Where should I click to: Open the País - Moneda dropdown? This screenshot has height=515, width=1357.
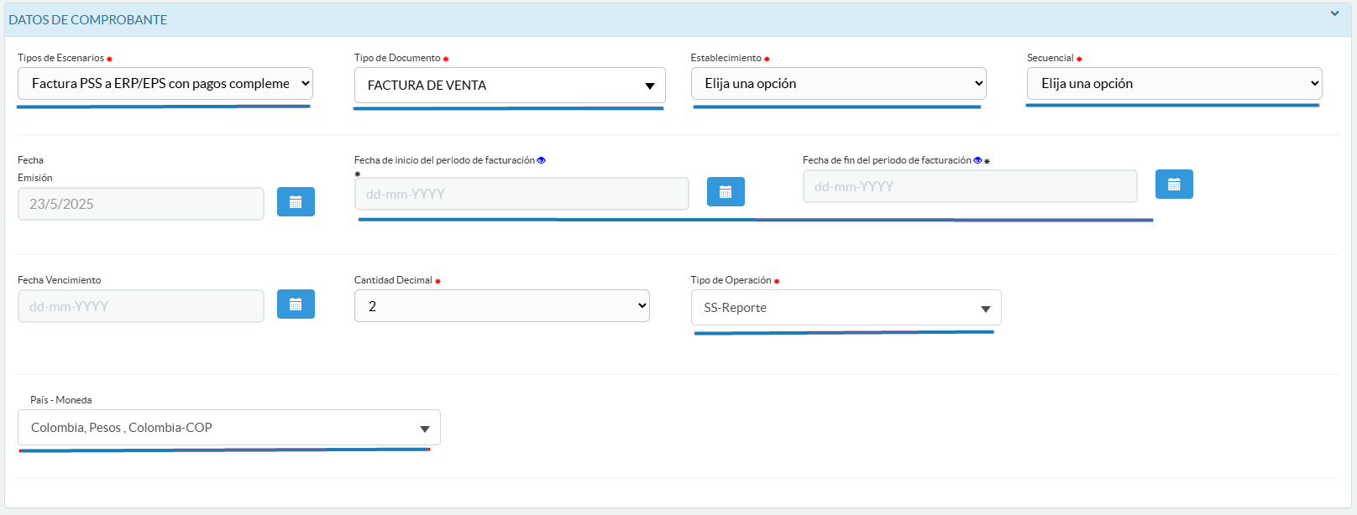point(228,428)
